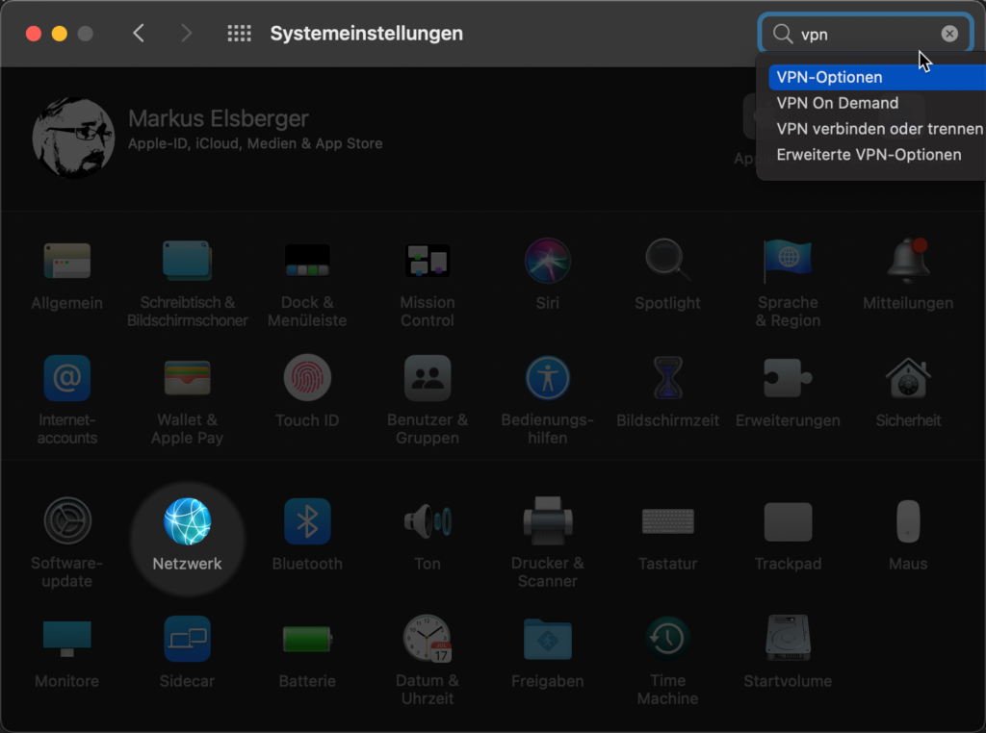Open Markus Elsberger Apple-ID account
This screenshot has height=733, width=986.
254,129
